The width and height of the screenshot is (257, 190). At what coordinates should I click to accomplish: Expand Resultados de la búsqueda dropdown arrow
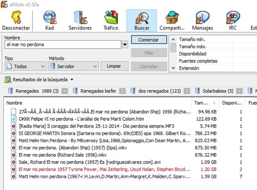(72, 79)
